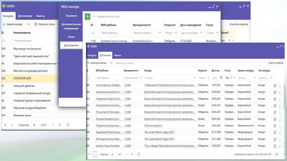Jump to first page in Достижения table

89,154
